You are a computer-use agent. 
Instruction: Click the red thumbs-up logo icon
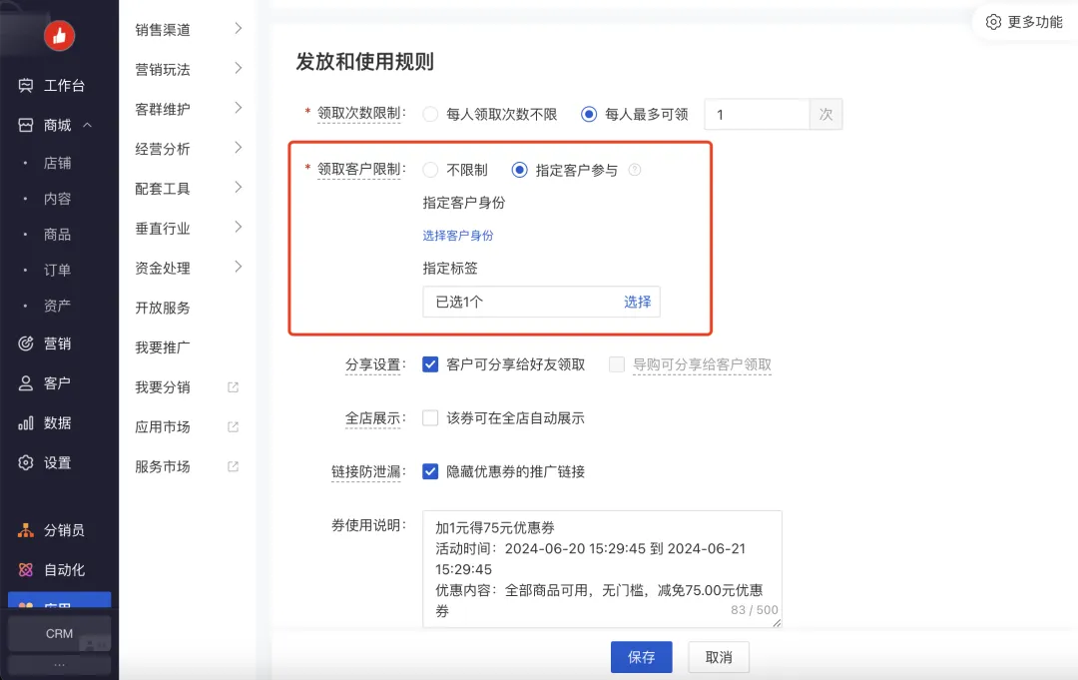click(59, 36)
